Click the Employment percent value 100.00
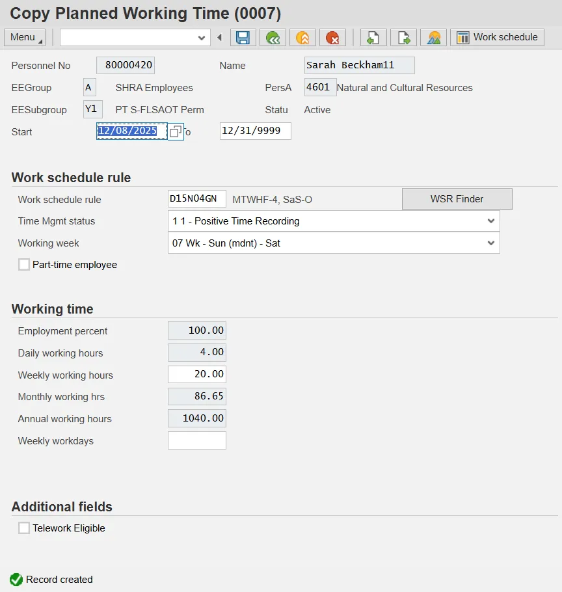The image size is (562, 592). coord(197,330)
